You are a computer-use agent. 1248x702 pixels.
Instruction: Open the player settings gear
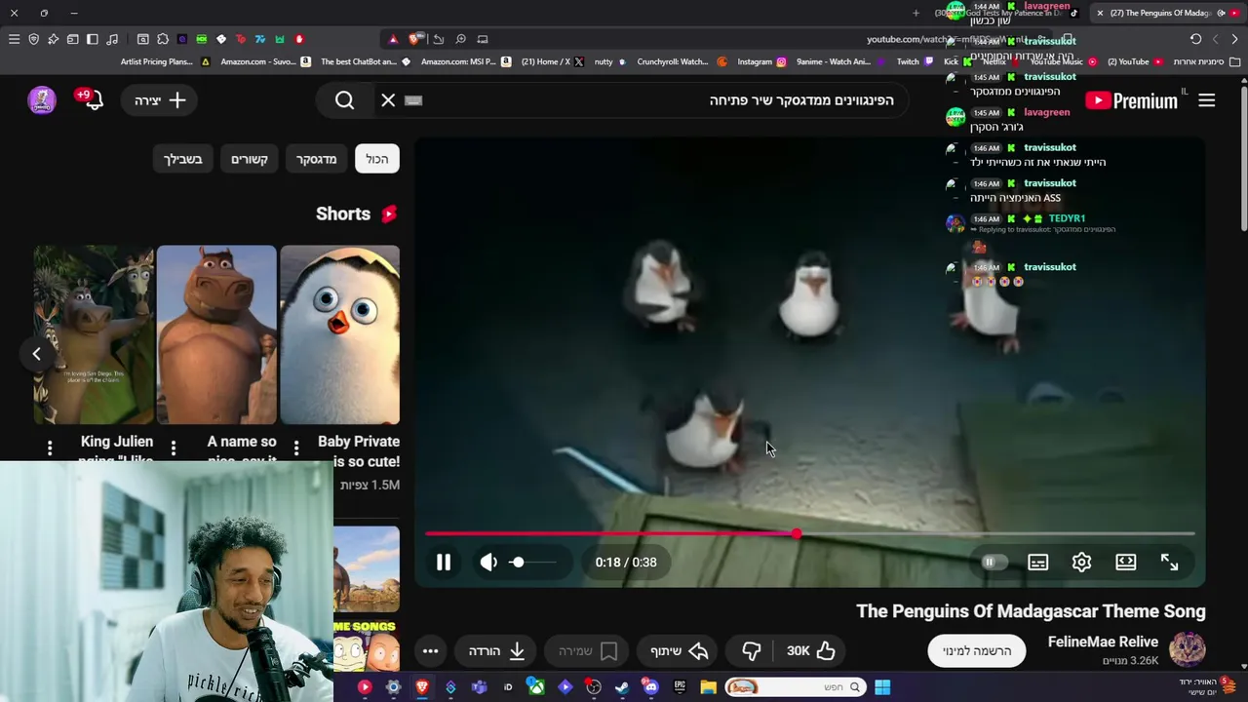[x=1081, y=563]
